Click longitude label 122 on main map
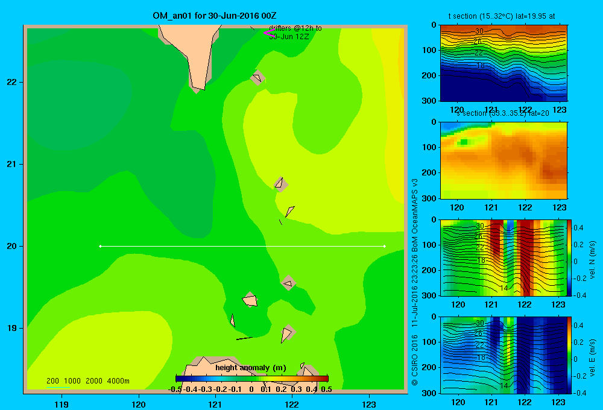Viewport: 603px width, 410px height. pos(292,404)
